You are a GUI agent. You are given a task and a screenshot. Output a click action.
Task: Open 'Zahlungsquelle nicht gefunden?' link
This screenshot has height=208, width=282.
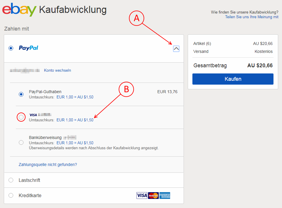pyautogui.click(x=48, y=165)
